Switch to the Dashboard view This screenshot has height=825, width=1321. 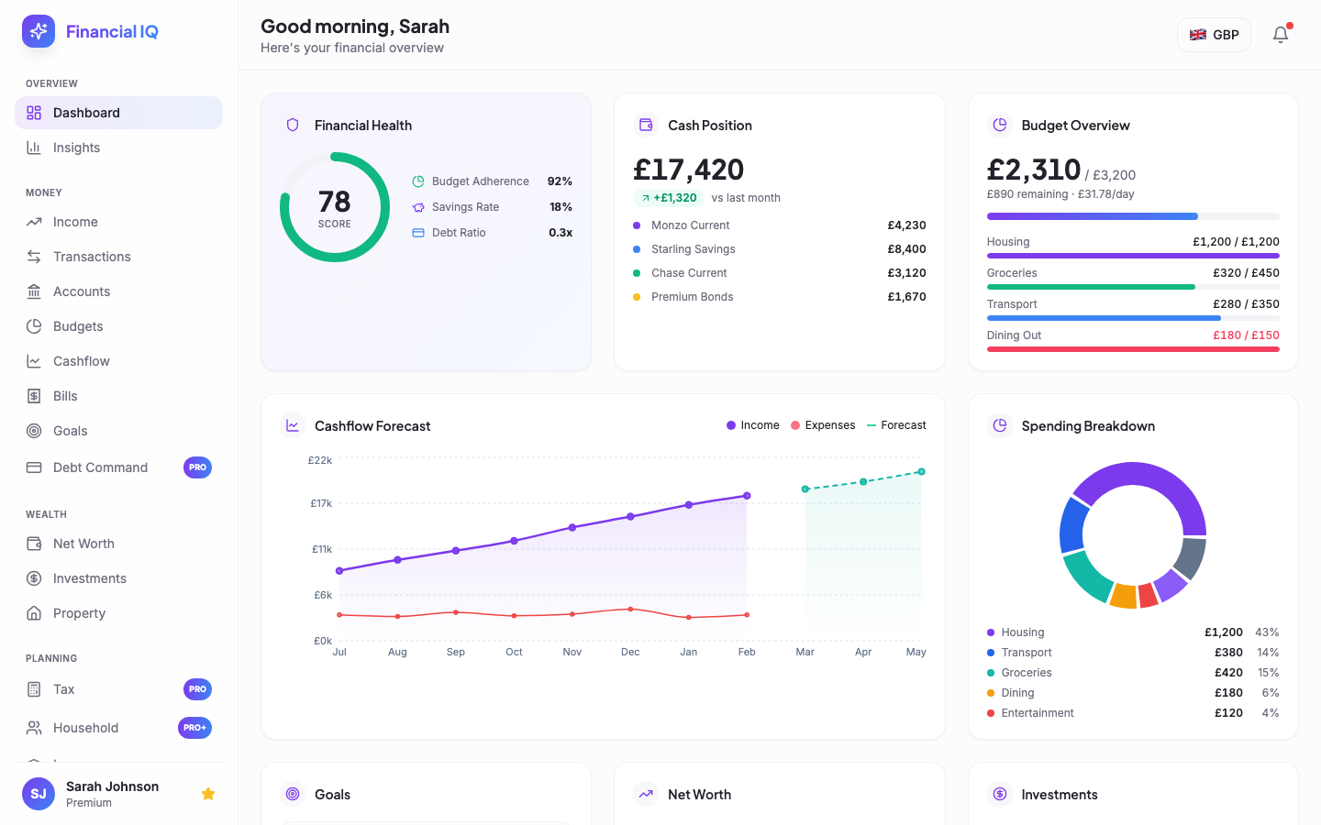click(84, 113)
